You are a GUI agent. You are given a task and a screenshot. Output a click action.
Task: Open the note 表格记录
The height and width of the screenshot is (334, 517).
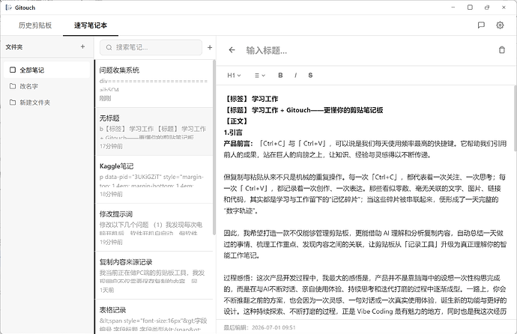pos(154,317)
